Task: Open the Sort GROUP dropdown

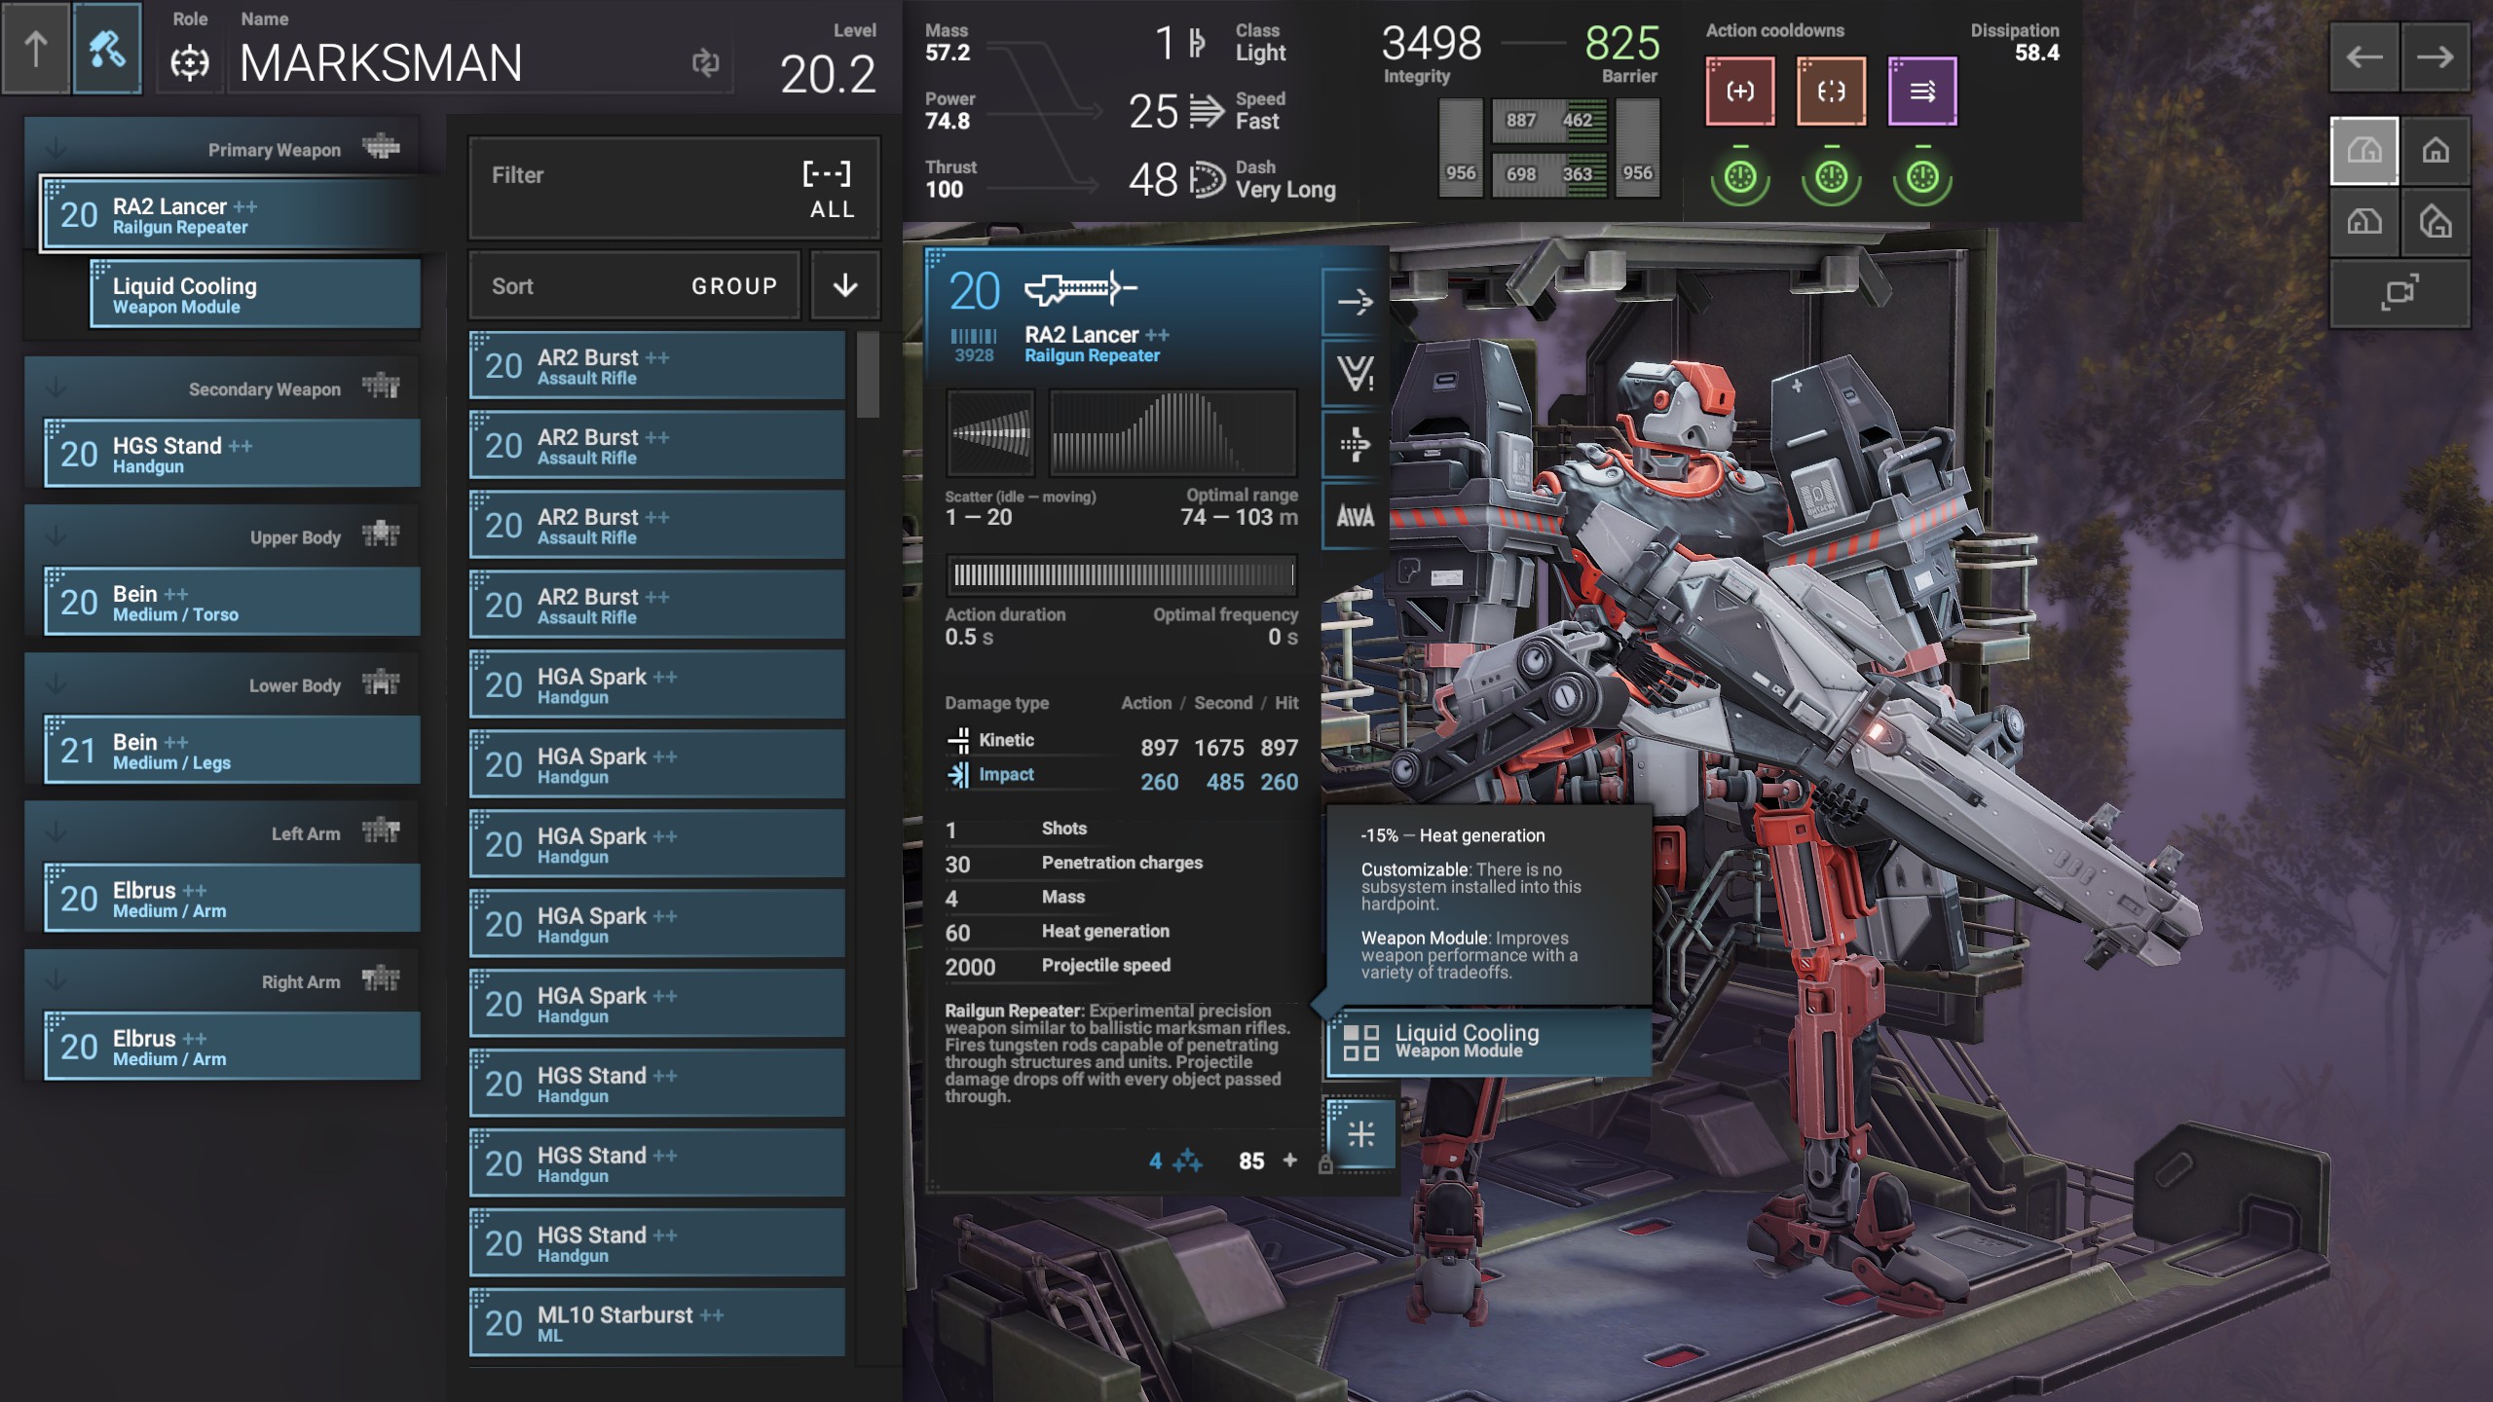Action: pos(634,285)
